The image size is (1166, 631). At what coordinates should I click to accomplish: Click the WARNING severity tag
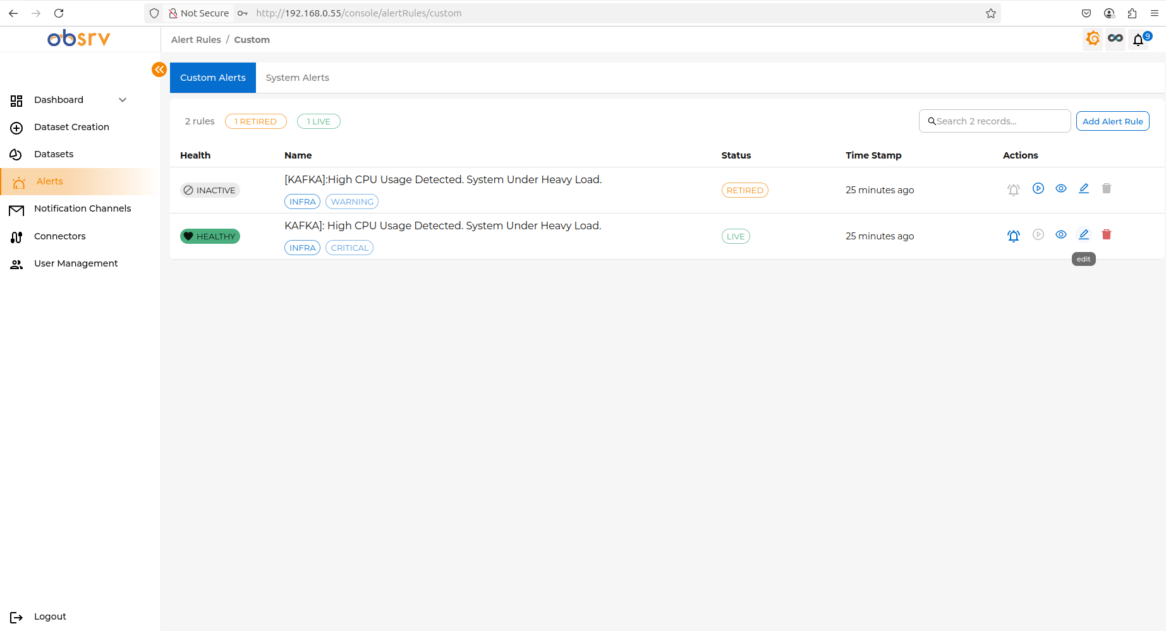(352, 201)
